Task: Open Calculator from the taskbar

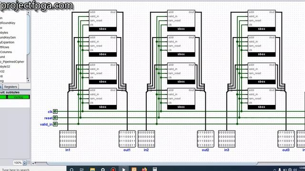Action: click(154, 169)
